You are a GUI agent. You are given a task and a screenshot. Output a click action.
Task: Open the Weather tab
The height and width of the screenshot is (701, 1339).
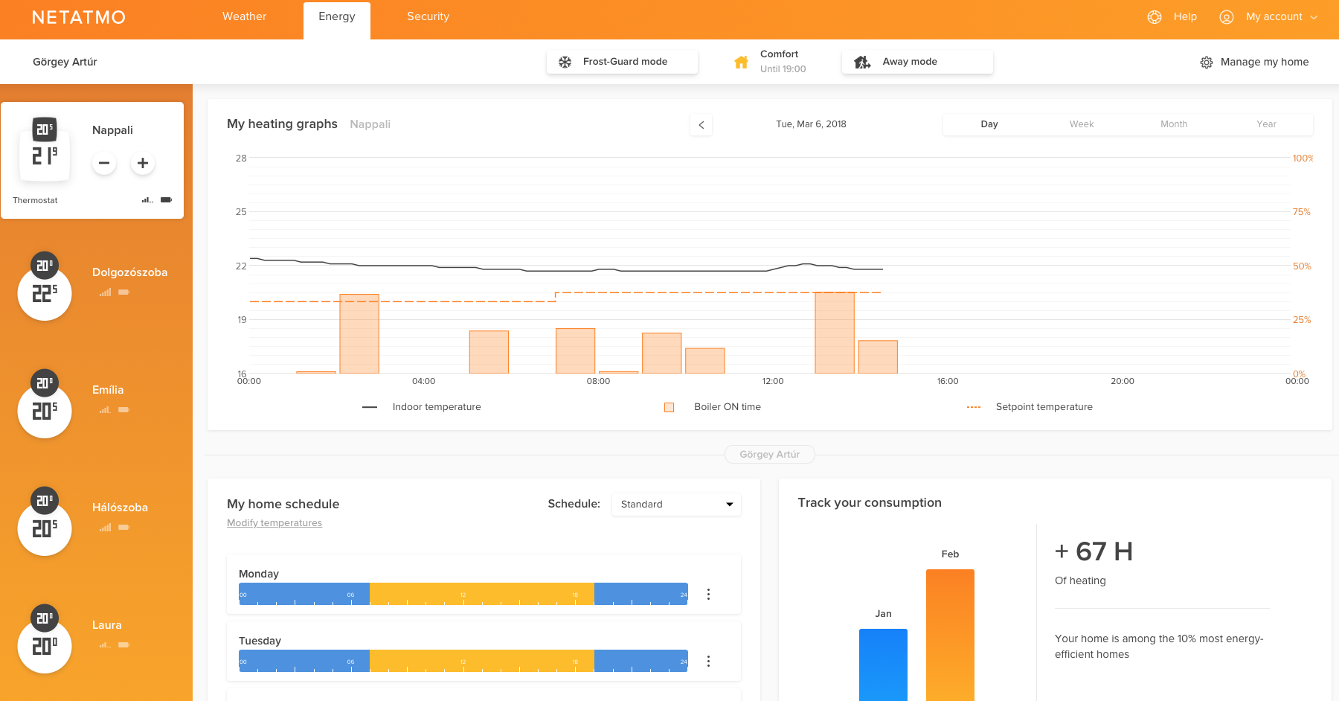coord(244,16)
